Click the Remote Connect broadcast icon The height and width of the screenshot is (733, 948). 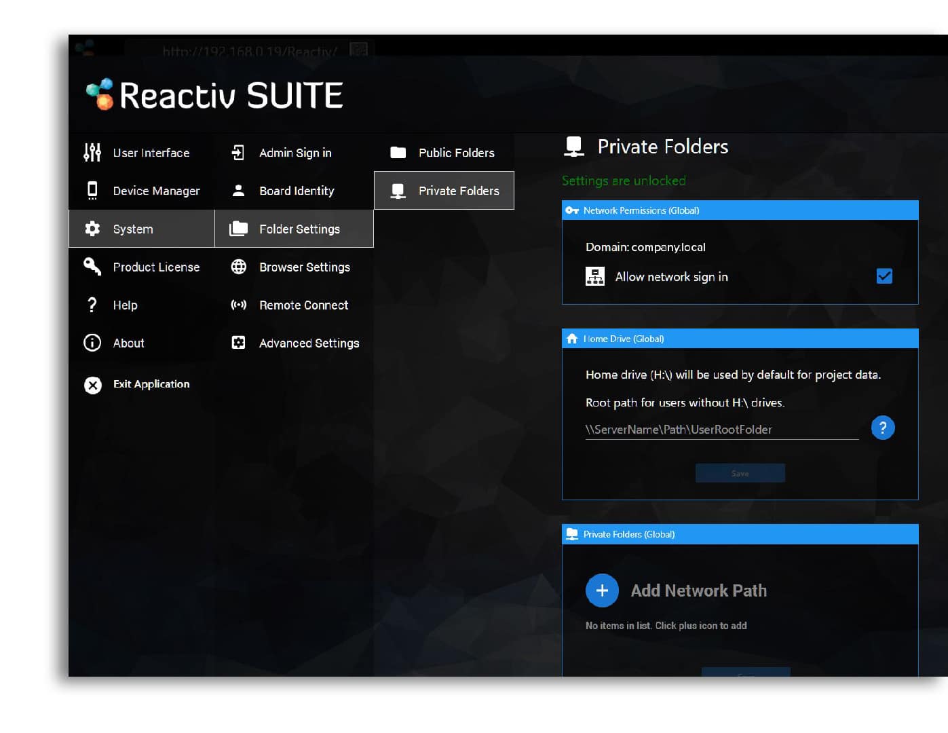[238, 305]
